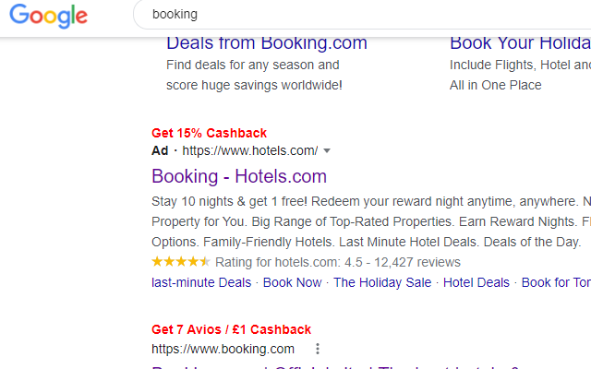
Task: Click the orange star rating icons
Action: (181, 262)
